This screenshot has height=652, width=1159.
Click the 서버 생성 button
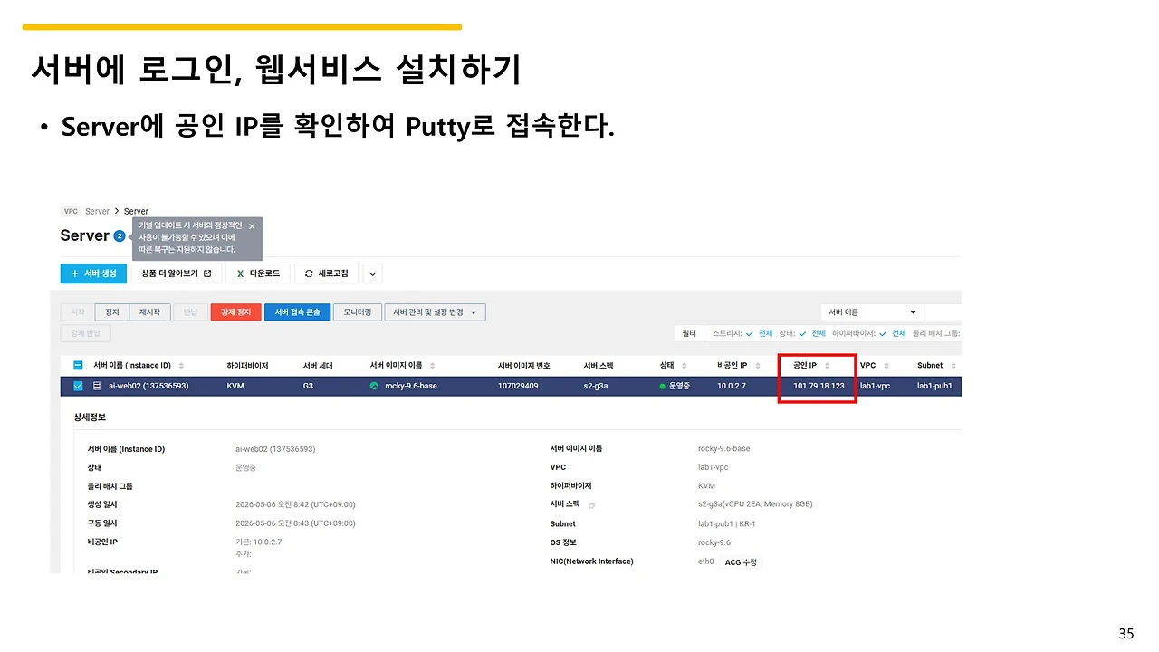click(93, 273)
